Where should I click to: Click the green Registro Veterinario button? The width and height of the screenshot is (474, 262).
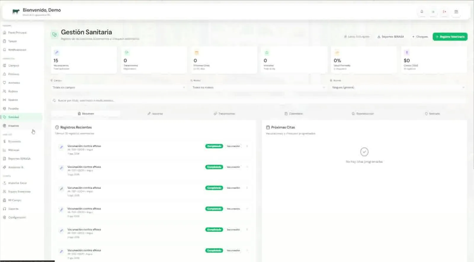pos(450,37)
